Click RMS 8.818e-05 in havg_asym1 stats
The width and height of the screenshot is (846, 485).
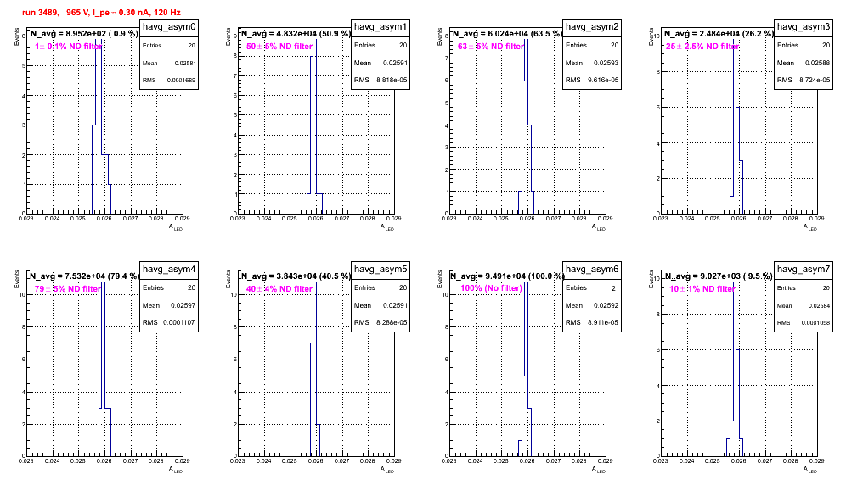pyautogui.click(x=381, y=81)
